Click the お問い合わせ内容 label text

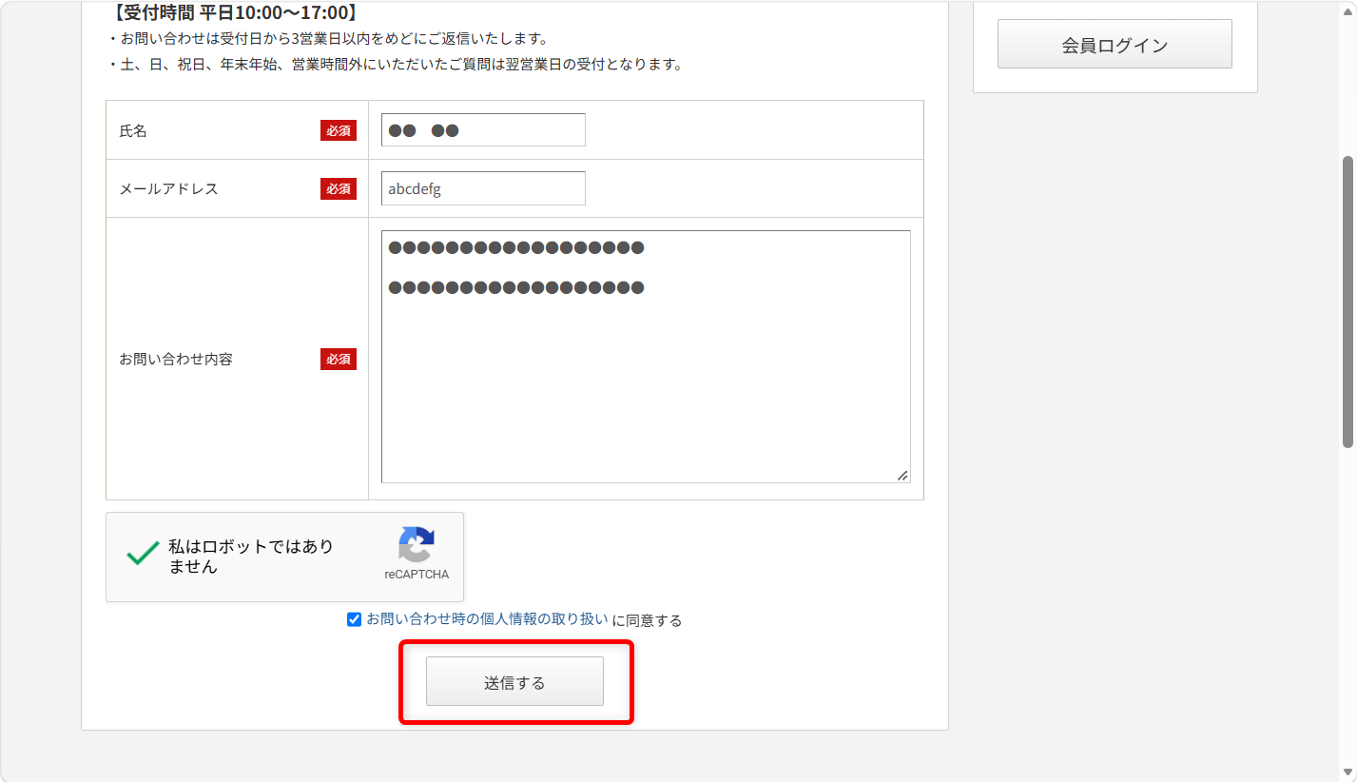(176, 360)
